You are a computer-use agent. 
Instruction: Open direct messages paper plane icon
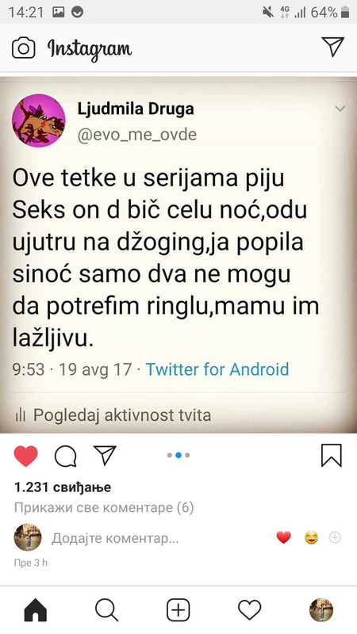coord(332,47)
